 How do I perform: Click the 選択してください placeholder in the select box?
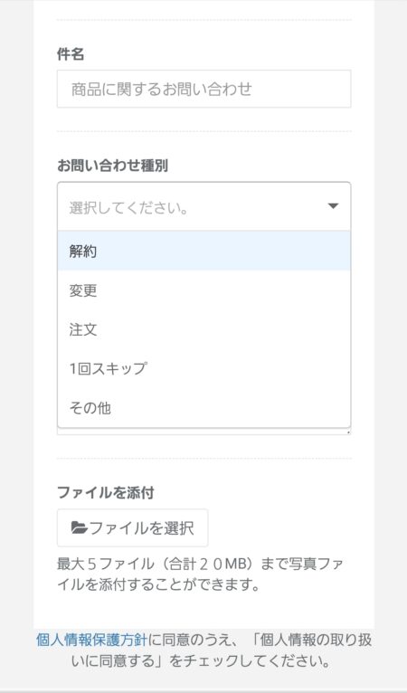[128, 207]
